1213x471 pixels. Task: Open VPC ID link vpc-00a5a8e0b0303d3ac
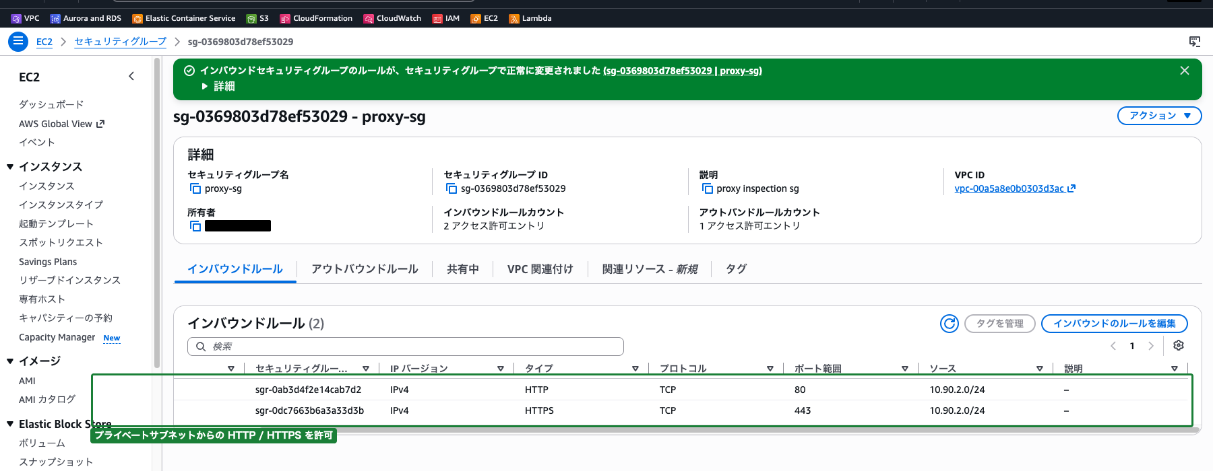point(1015,188)
